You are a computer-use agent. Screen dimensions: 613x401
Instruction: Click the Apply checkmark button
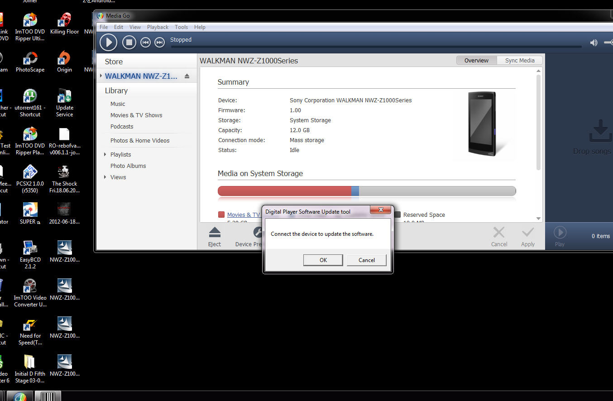point(528,237)
